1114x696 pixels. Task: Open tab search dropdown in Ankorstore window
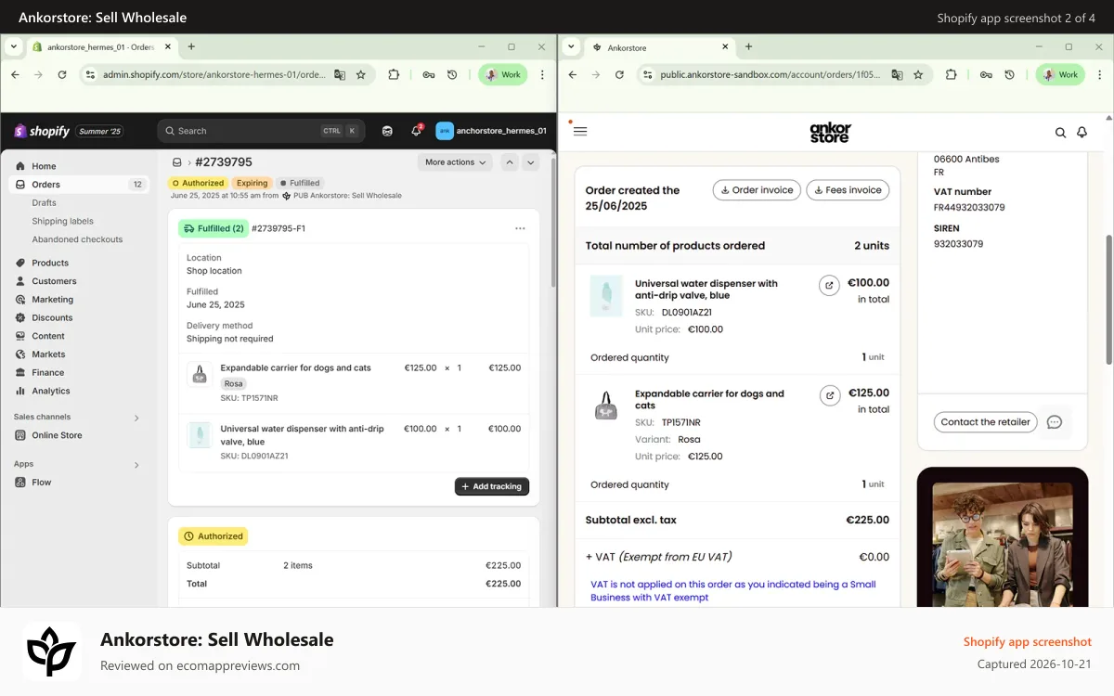pos(571,46)
